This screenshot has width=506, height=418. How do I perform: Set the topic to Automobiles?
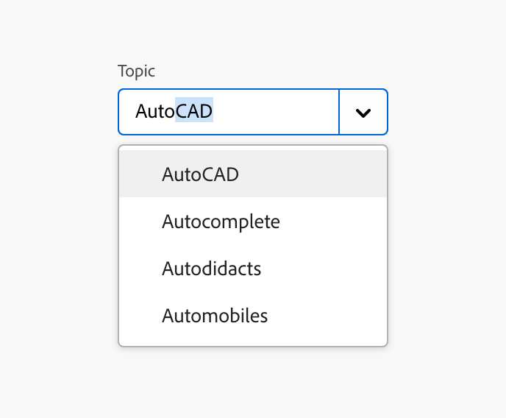(215, 316)
